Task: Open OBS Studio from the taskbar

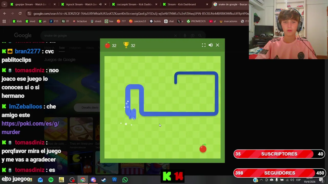Action: coord(72,180)
